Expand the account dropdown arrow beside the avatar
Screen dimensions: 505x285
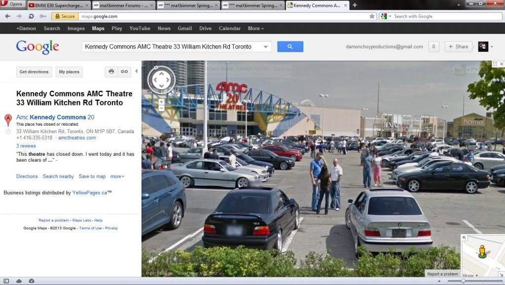point(492,47)
